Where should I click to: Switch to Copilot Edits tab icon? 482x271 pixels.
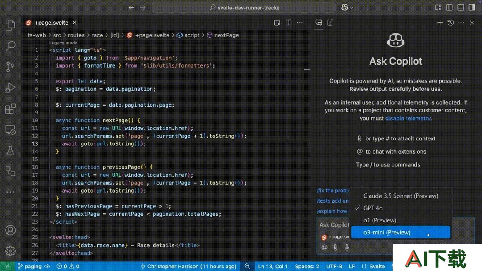click(330, 22)
